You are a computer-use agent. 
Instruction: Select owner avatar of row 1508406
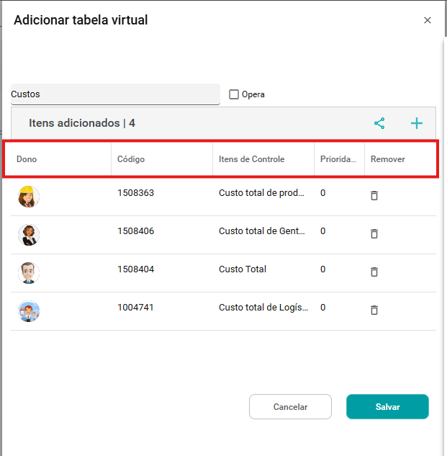(29, 234)
